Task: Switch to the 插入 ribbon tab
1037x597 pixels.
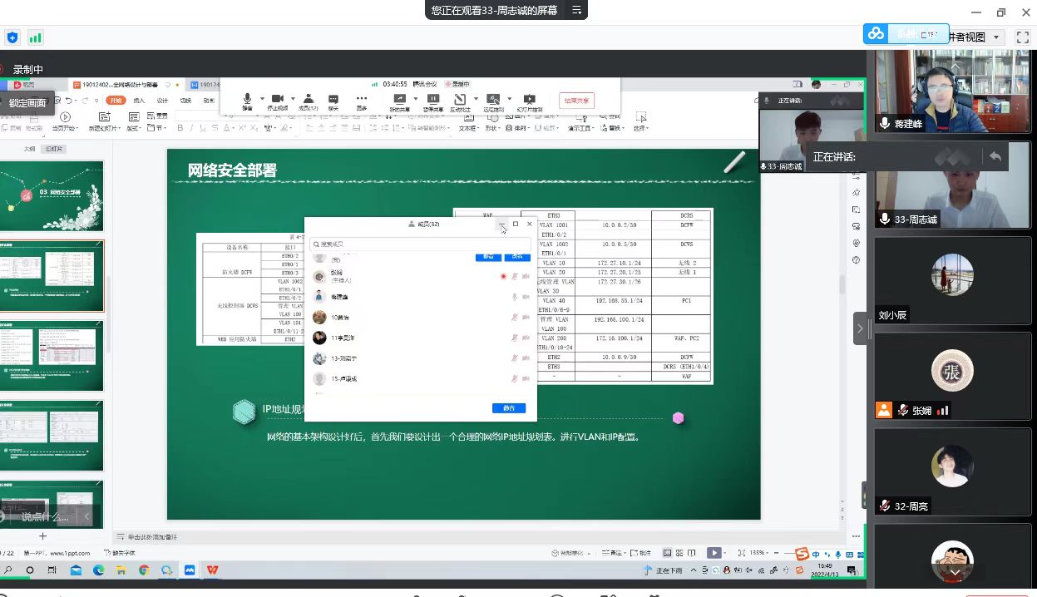Action: point(139,100)
